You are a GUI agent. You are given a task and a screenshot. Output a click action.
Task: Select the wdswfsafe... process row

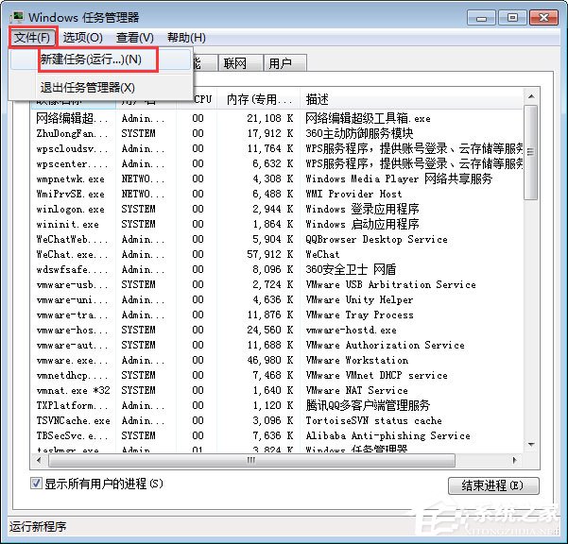coord(277,269)
